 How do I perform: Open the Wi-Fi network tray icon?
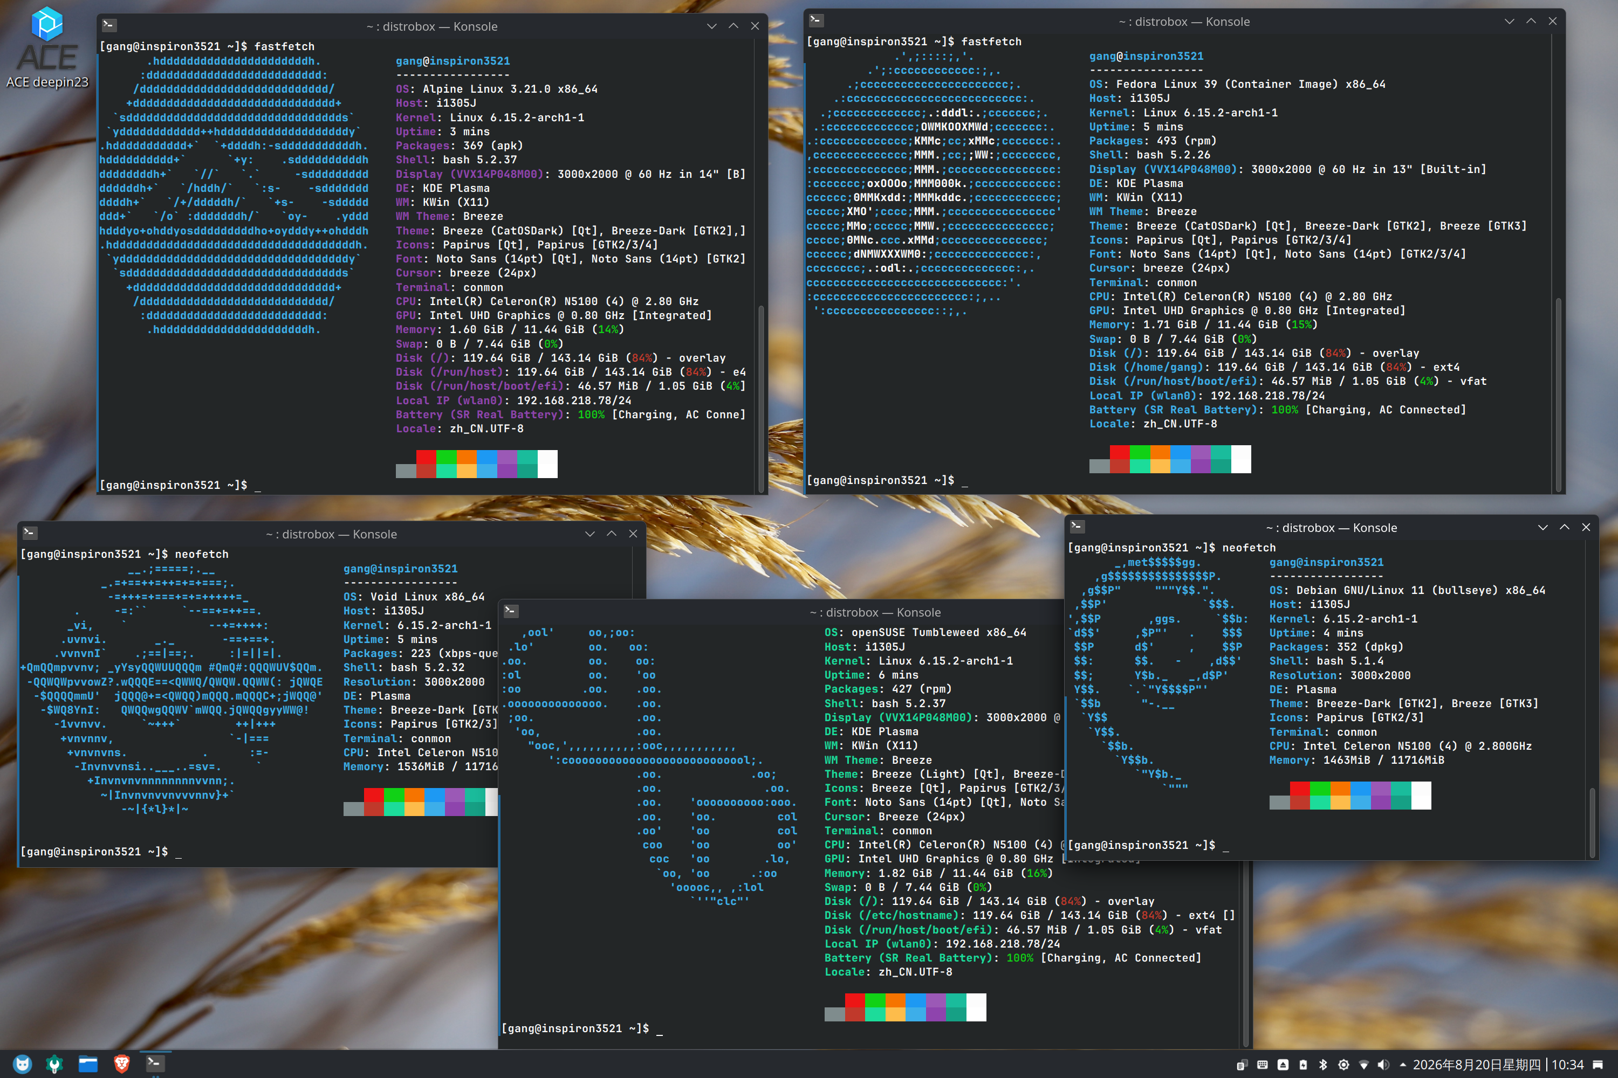[x=1363, y=1065]
